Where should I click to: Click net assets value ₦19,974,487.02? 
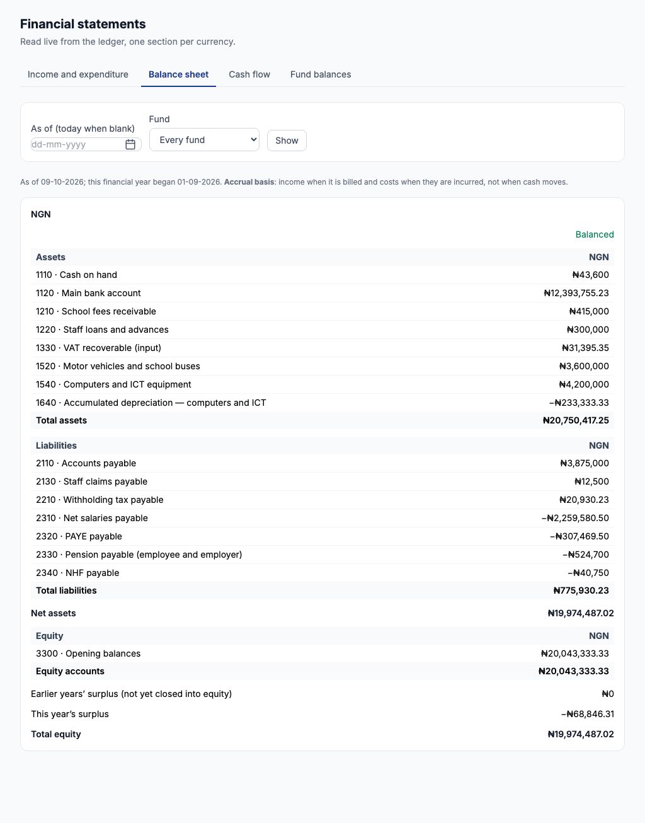click(x=581, y=613)
